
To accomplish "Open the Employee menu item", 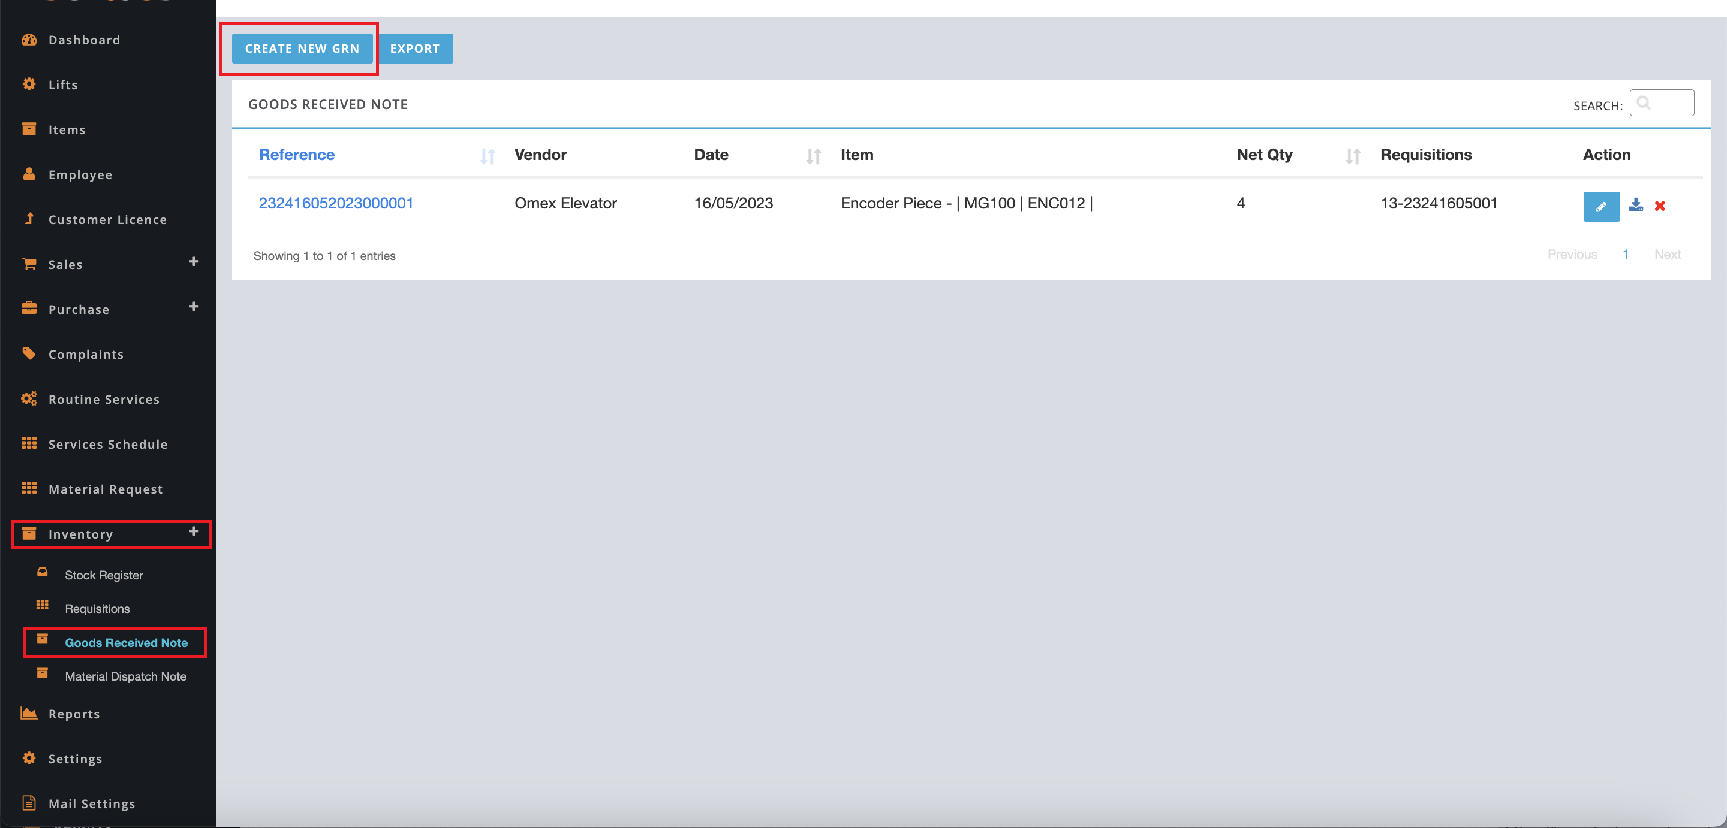I will [80, 175].
